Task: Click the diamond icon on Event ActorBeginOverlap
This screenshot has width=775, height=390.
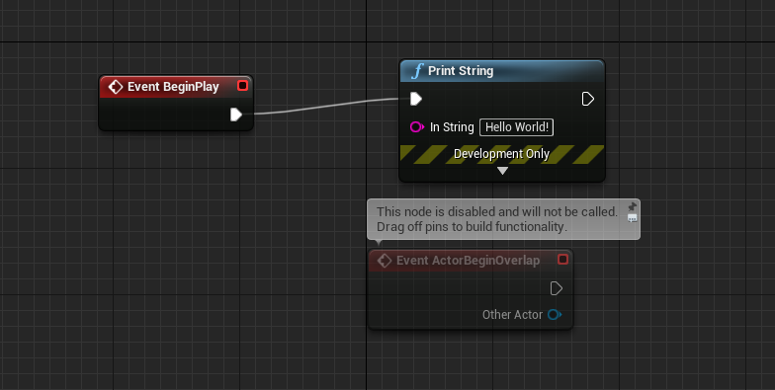Action: pyautogui.click(x=384, y=261)
